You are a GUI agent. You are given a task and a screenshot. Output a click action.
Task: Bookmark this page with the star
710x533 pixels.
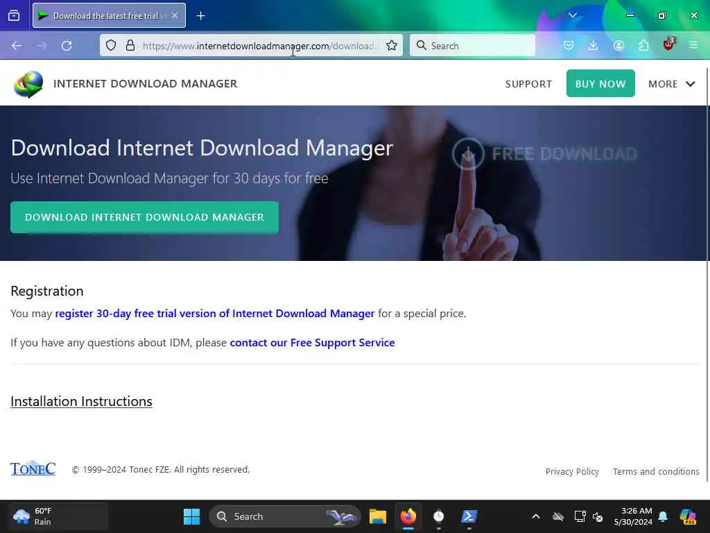click(392, 45)
